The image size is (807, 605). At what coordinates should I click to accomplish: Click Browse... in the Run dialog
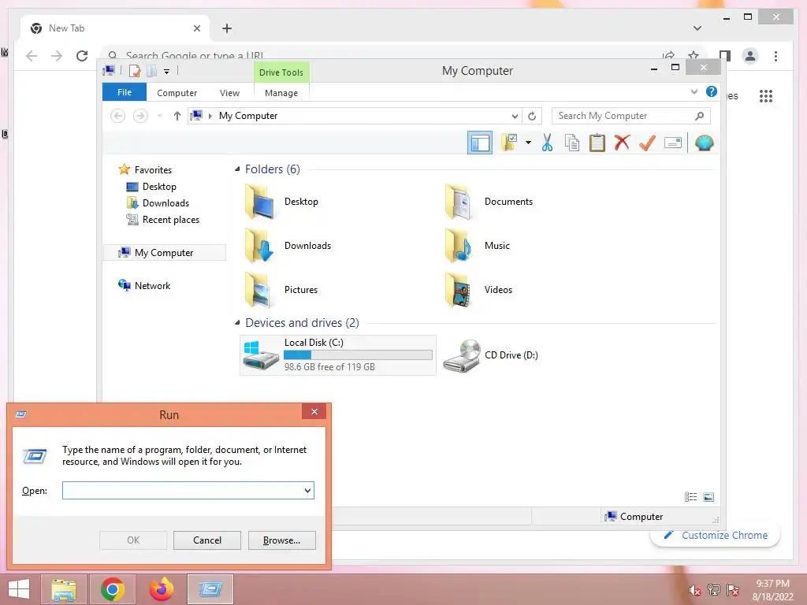(281, 540)
